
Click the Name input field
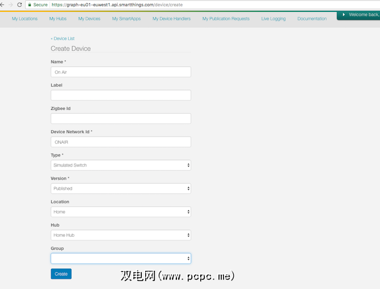(x=121, y=72)
